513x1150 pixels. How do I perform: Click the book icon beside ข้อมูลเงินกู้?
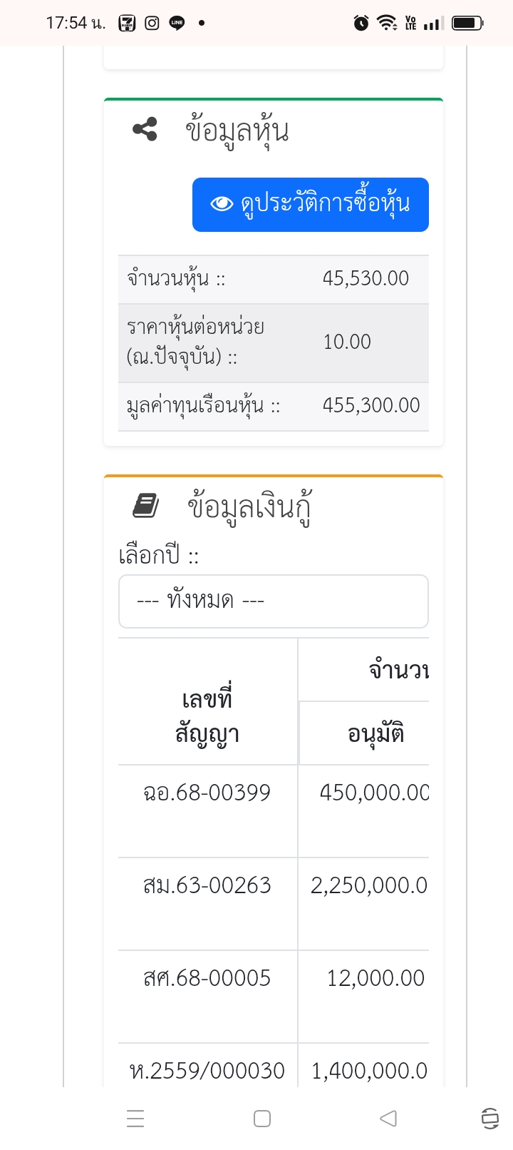(x=146, y=506)
